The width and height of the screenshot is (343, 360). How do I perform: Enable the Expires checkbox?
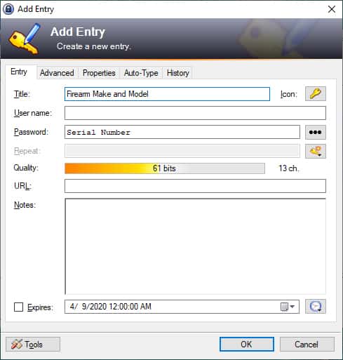18,307
